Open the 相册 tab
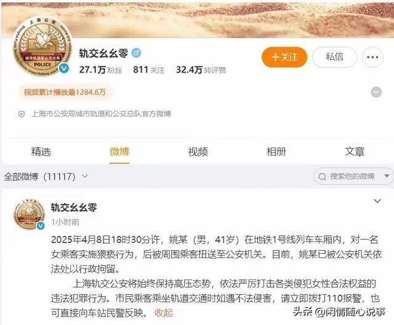 coord(276,152)
